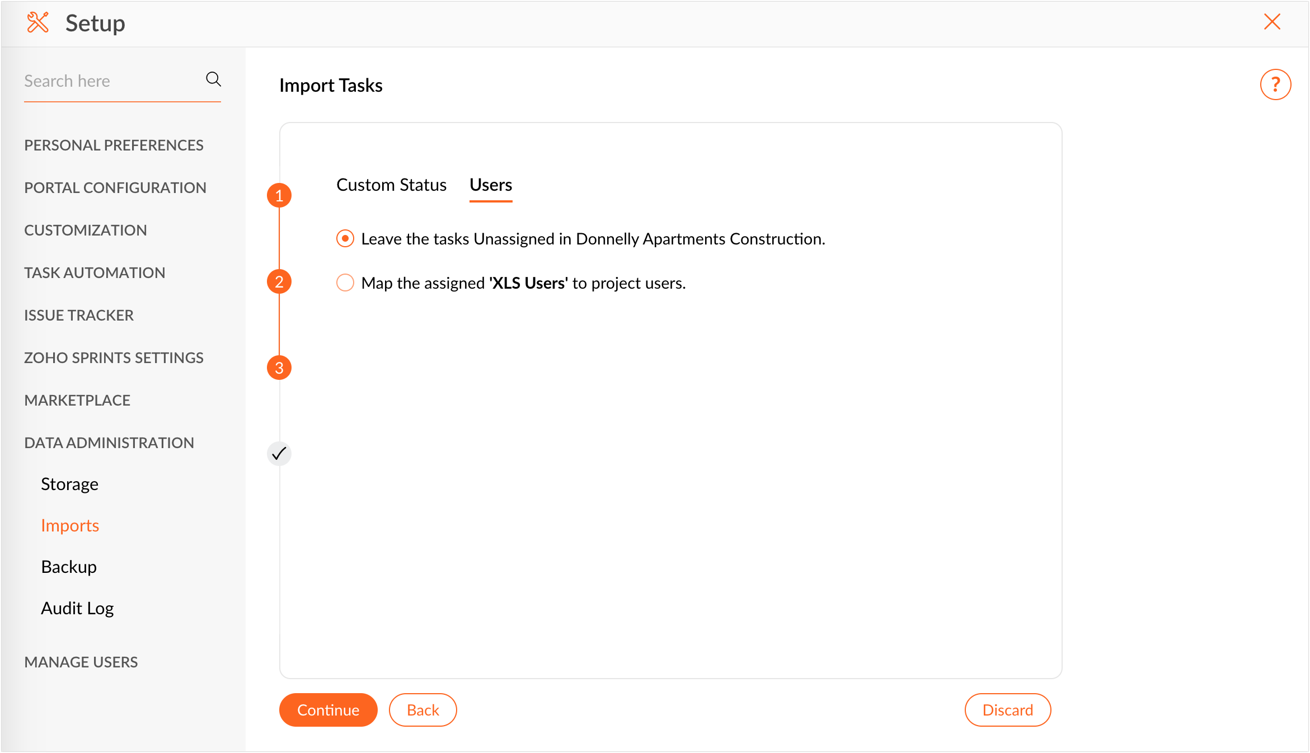Select the Users tab
This screenshot has height=753, width=1310.
point(491,185)
